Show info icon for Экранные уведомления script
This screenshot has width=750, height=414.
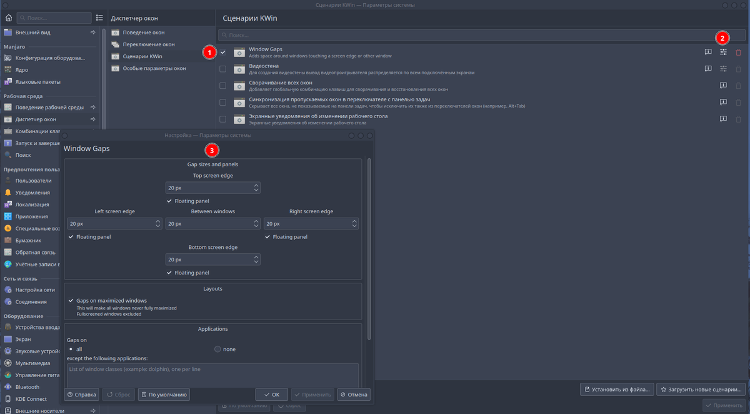pos(723,119)
